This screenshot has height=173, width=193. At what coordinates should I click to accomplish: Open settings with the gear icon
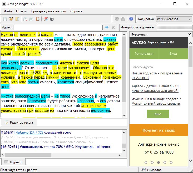pos(117,19)
